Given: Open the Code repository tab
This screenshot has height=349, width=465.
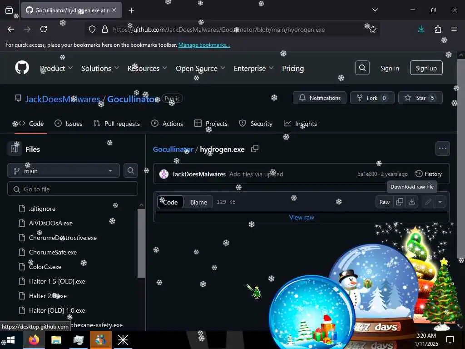Looking at the screenshot, I should (31, 124).
